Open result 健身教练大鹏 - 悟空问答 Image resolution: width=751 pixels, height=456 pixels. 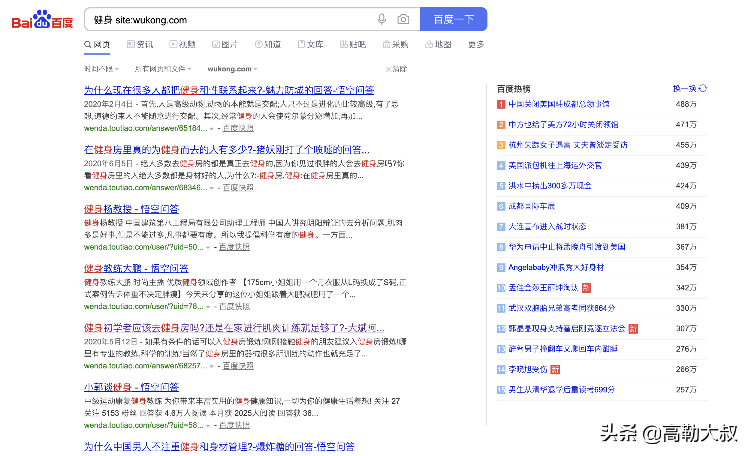136,268
